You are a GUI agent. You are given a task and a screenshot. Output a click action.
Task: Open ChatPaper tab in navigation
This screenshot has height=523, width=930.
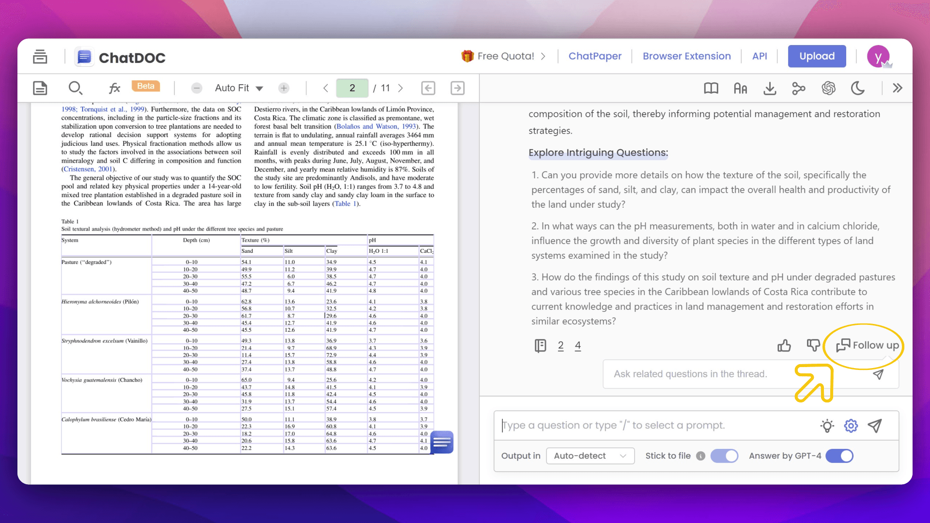[x=595, y=56]
